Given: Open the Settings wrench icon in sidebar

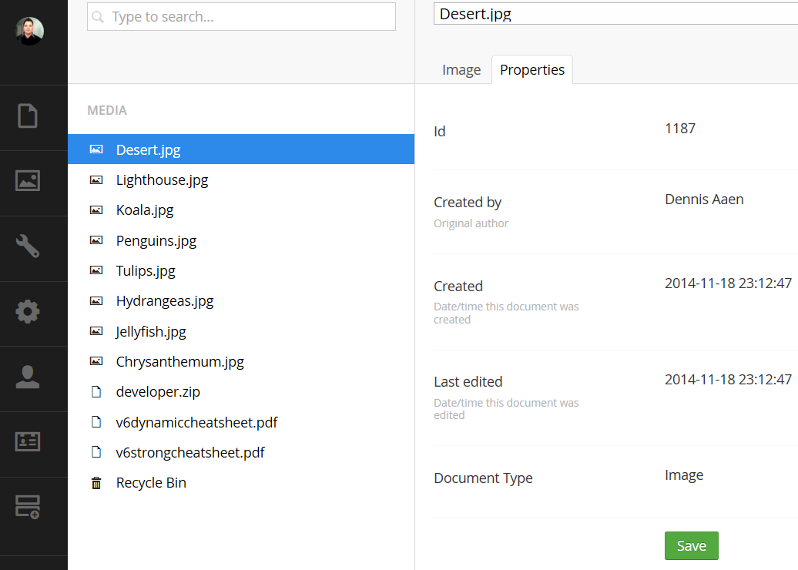Looking at the screenshot, I should click(28, 246).
